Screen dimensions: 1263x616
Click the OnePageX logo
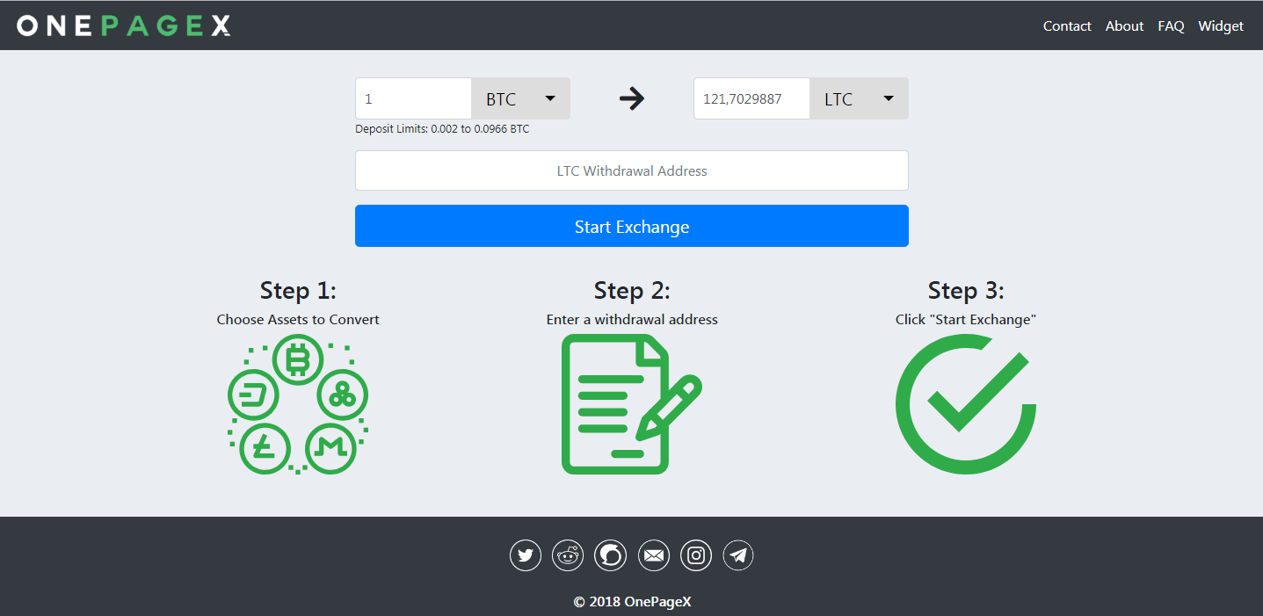pyautogui.click(x=124, y=25)
